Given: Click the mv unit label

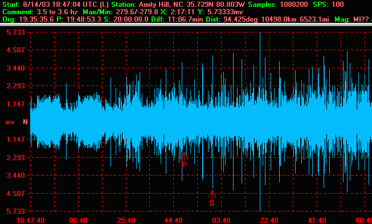Looking at the screenshot, I should click(10, 122).
